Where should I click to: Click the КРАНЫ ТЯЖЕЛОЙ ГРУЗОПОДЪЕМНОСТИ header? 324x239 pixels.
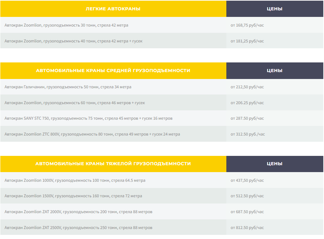pyautogui.click(x=113, y=163)
